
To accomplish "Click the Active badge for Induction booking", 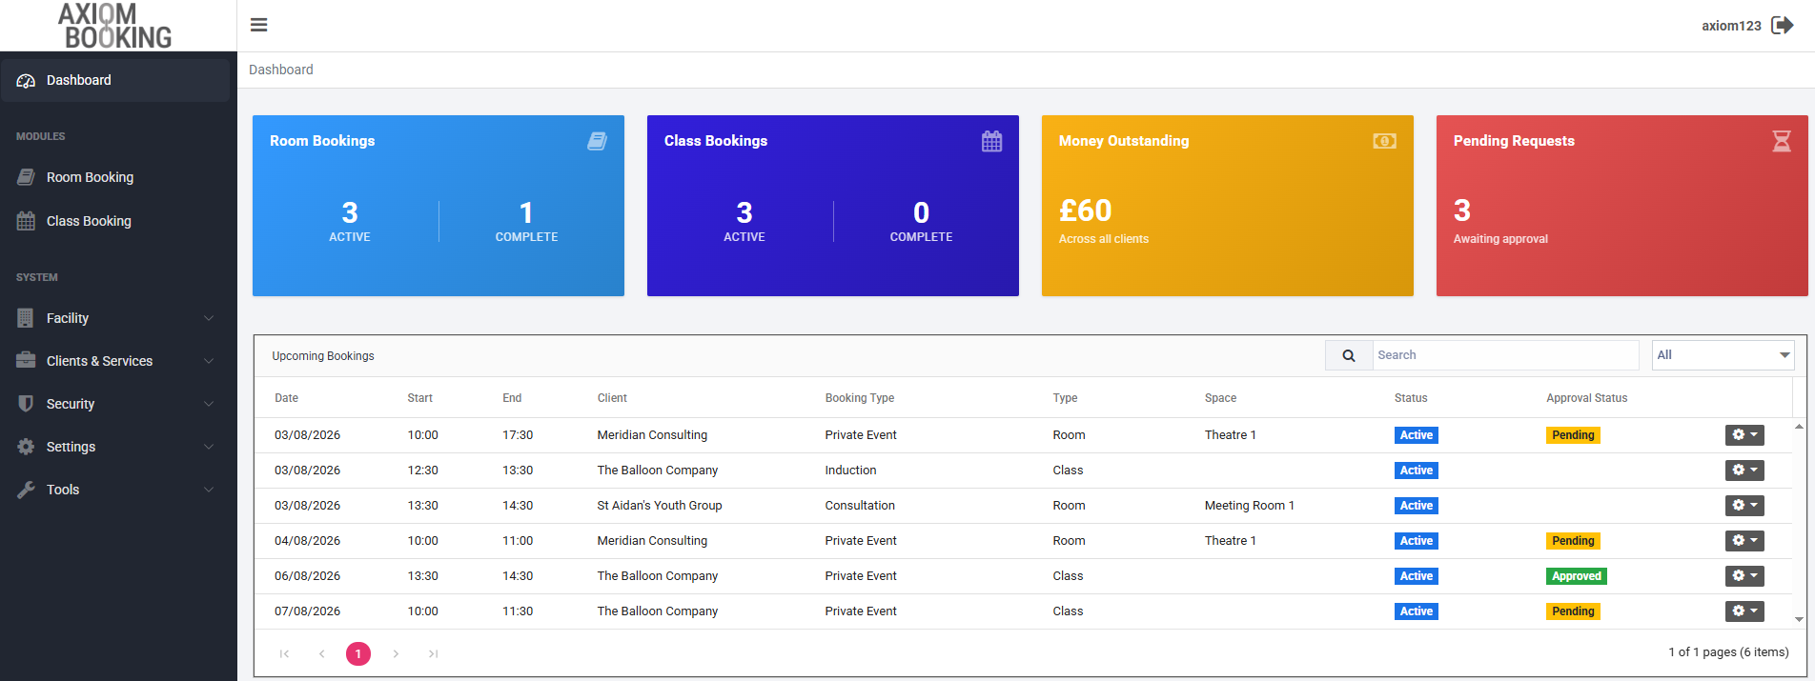I will click(1416, 471).
